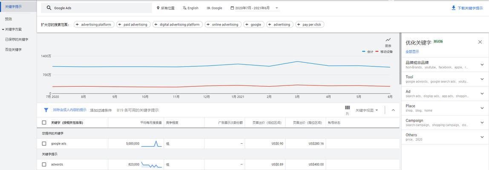Add advertising platform plus chip
The image size is (489, 170).
pyautogui.click(x=94, y=25)
